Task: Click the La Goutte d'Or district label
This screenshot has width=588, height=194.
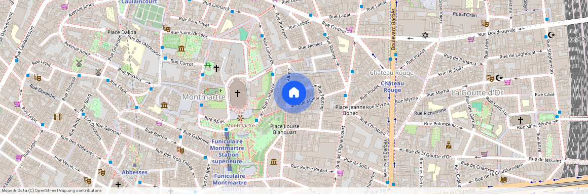Action: tap(476, 92)
